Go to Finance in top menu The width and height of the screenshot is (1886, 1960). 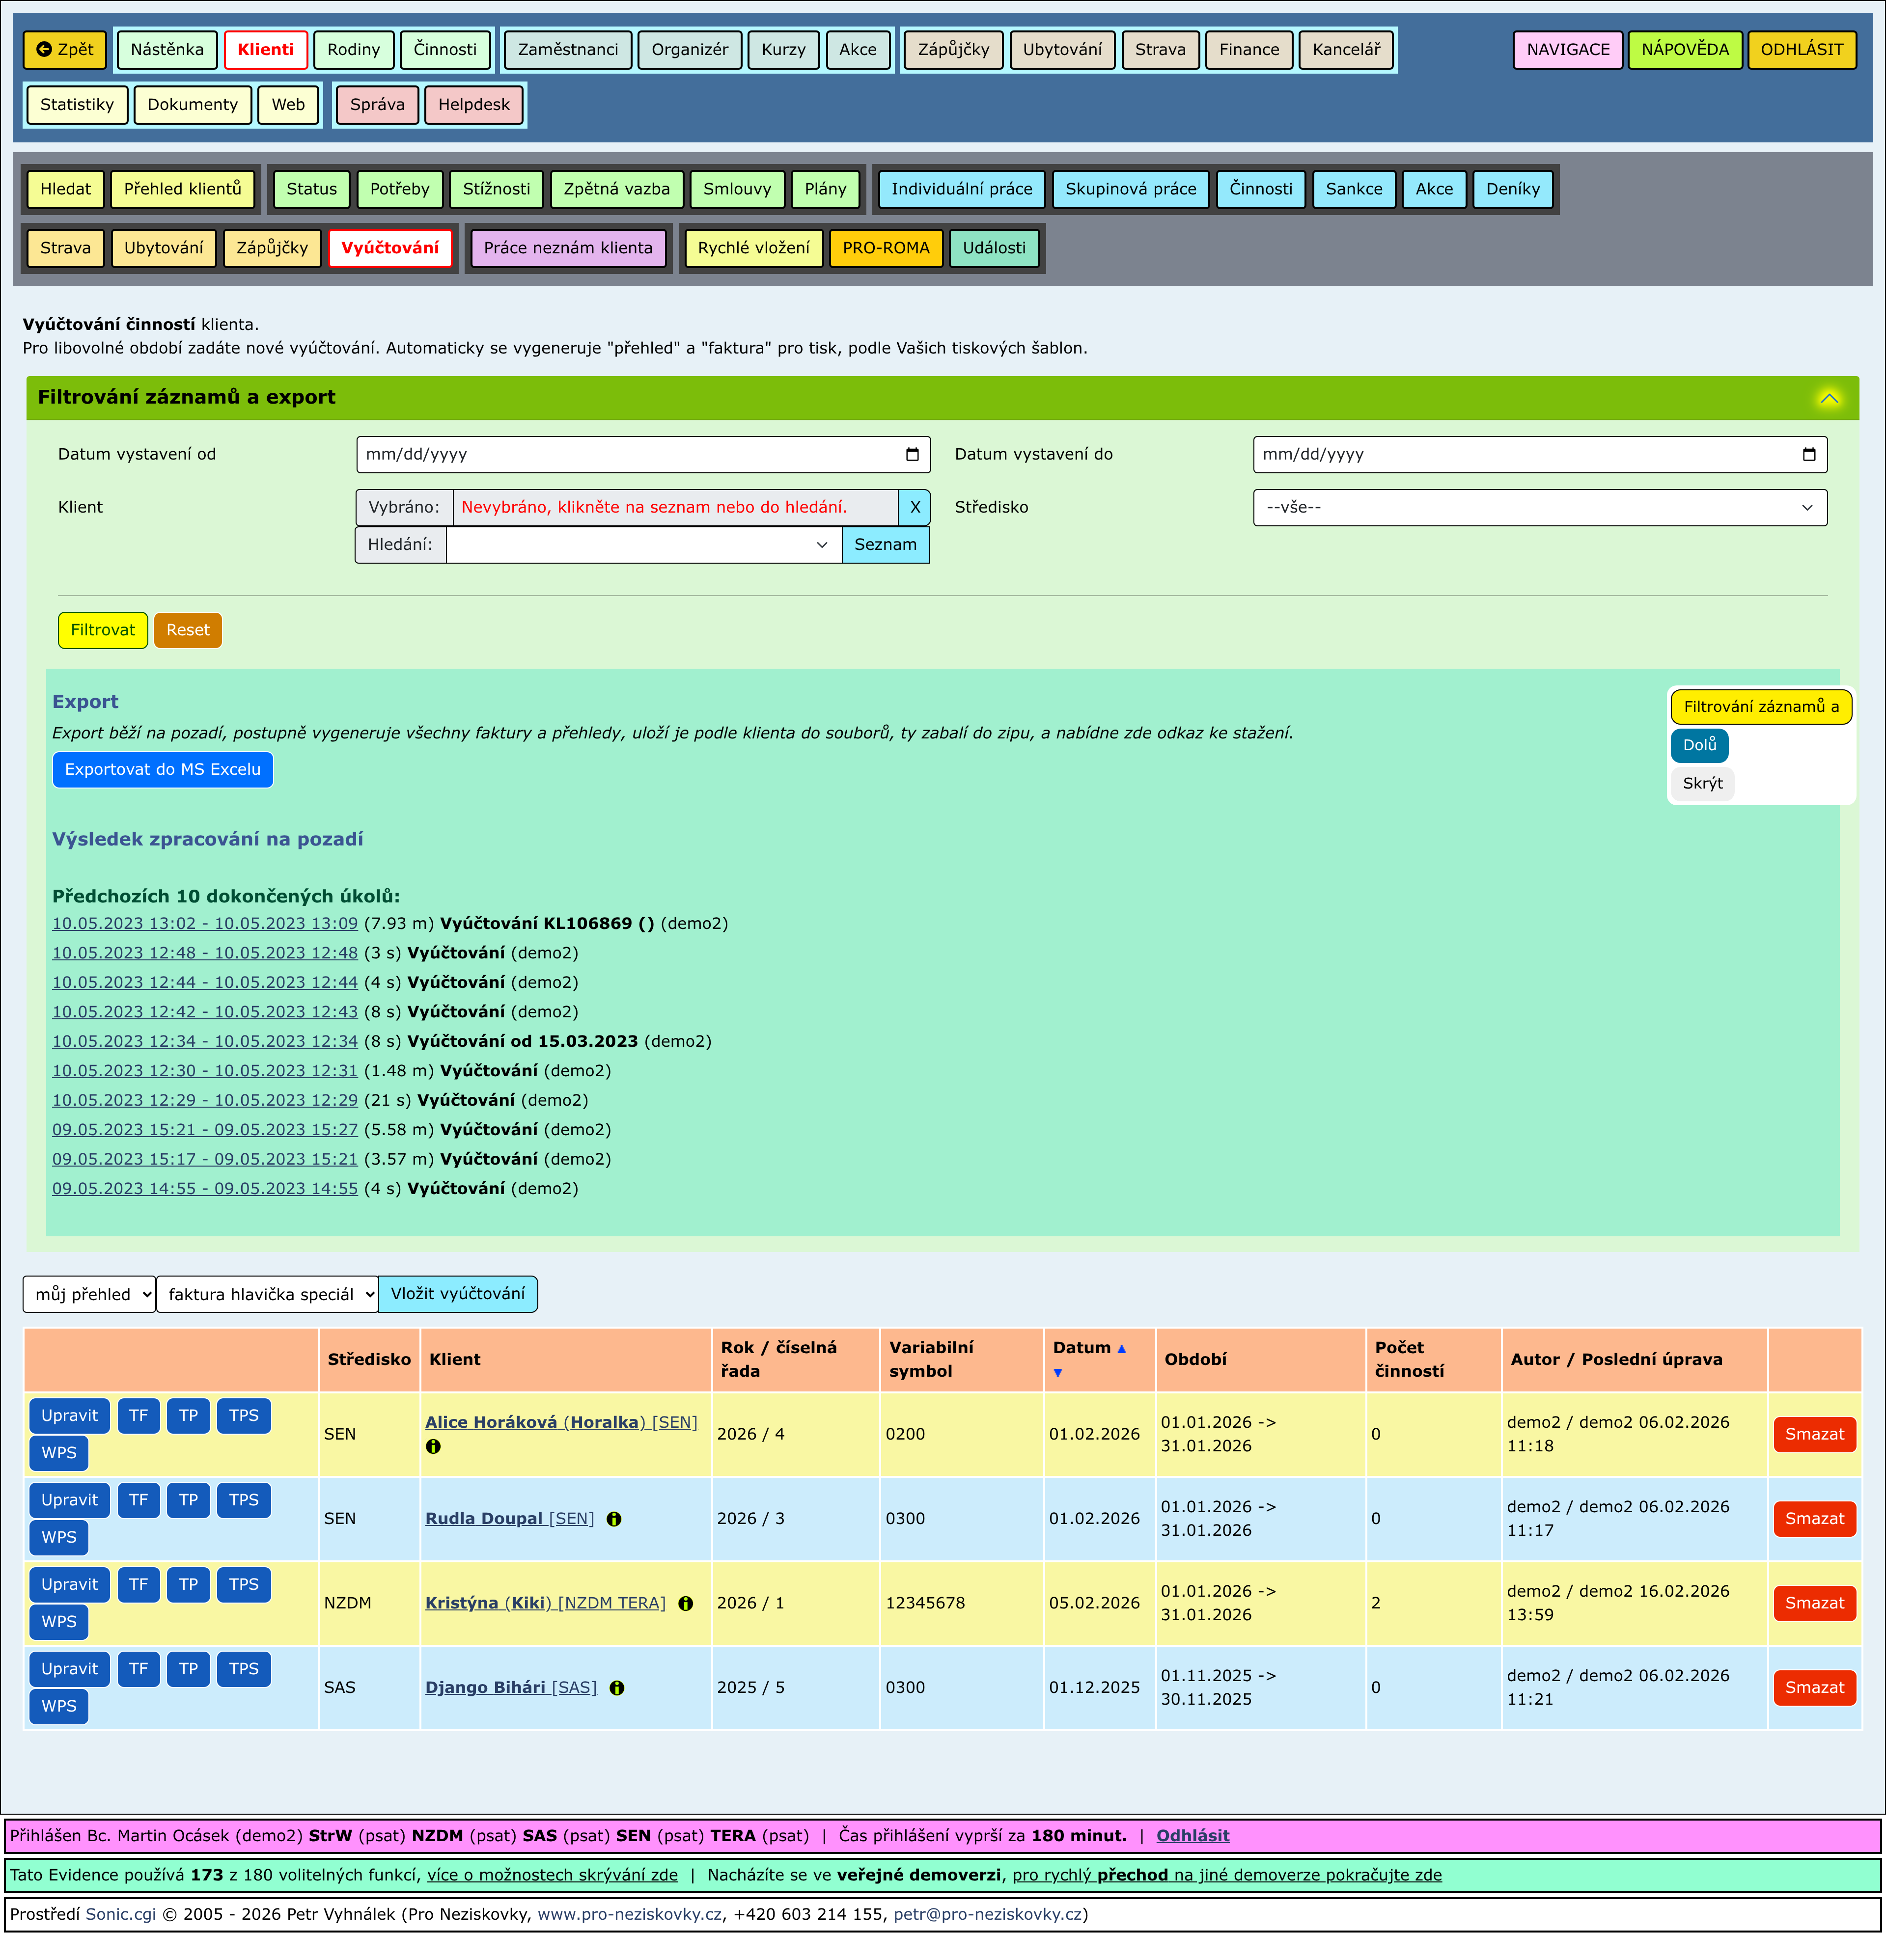click(1248, 49)
